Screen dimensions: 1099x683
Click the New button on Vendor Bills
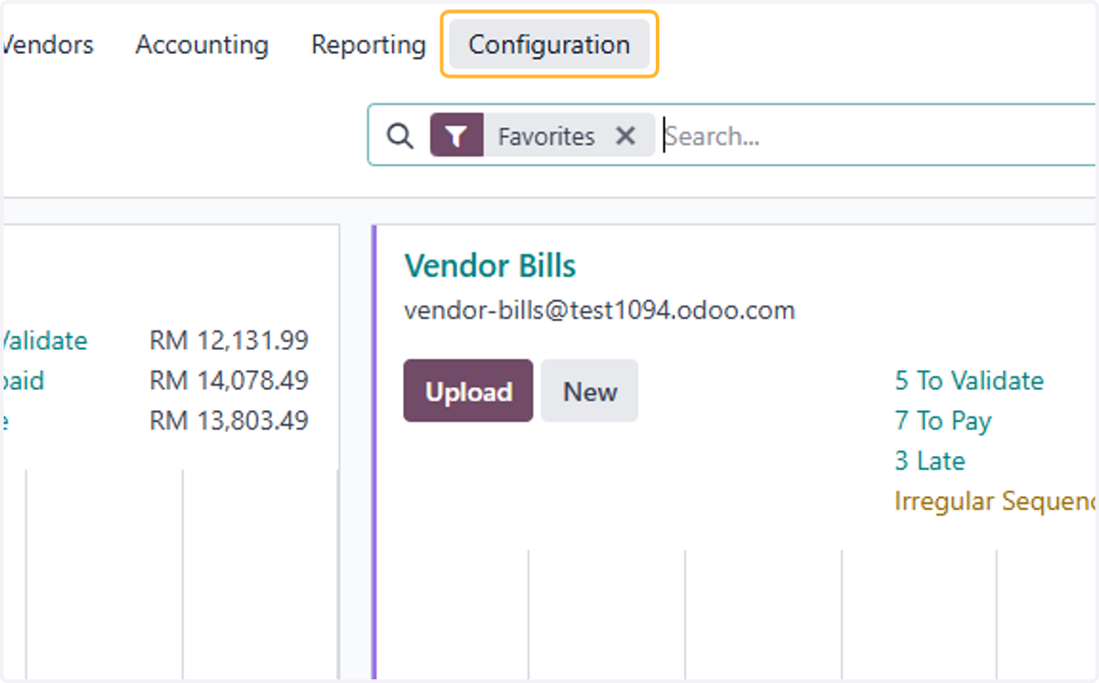pyautogui.click(x=590, y=391)
